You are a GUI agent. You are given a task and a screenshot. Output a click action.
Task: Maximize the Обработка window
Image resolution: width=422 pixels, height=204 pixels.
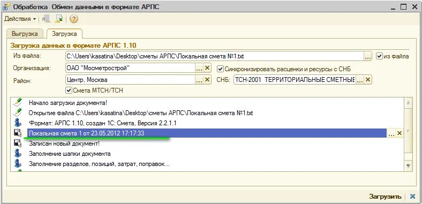tap(403, 7)
